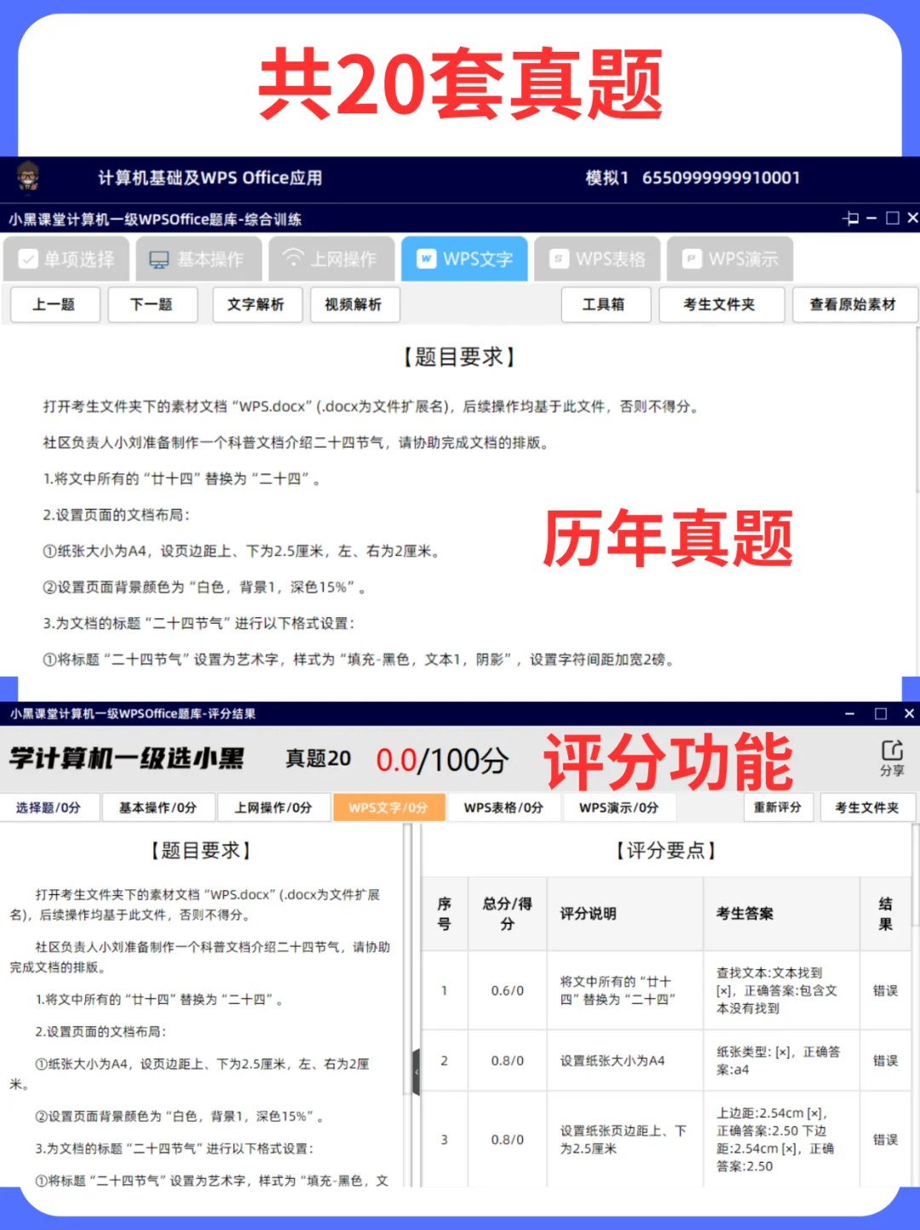Click 重新评分 to rescore

779,807
